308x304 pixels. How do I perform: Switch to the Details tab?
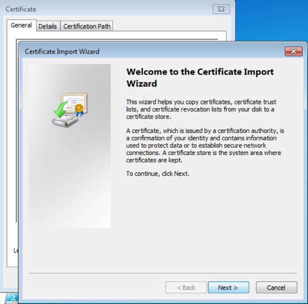48,26
